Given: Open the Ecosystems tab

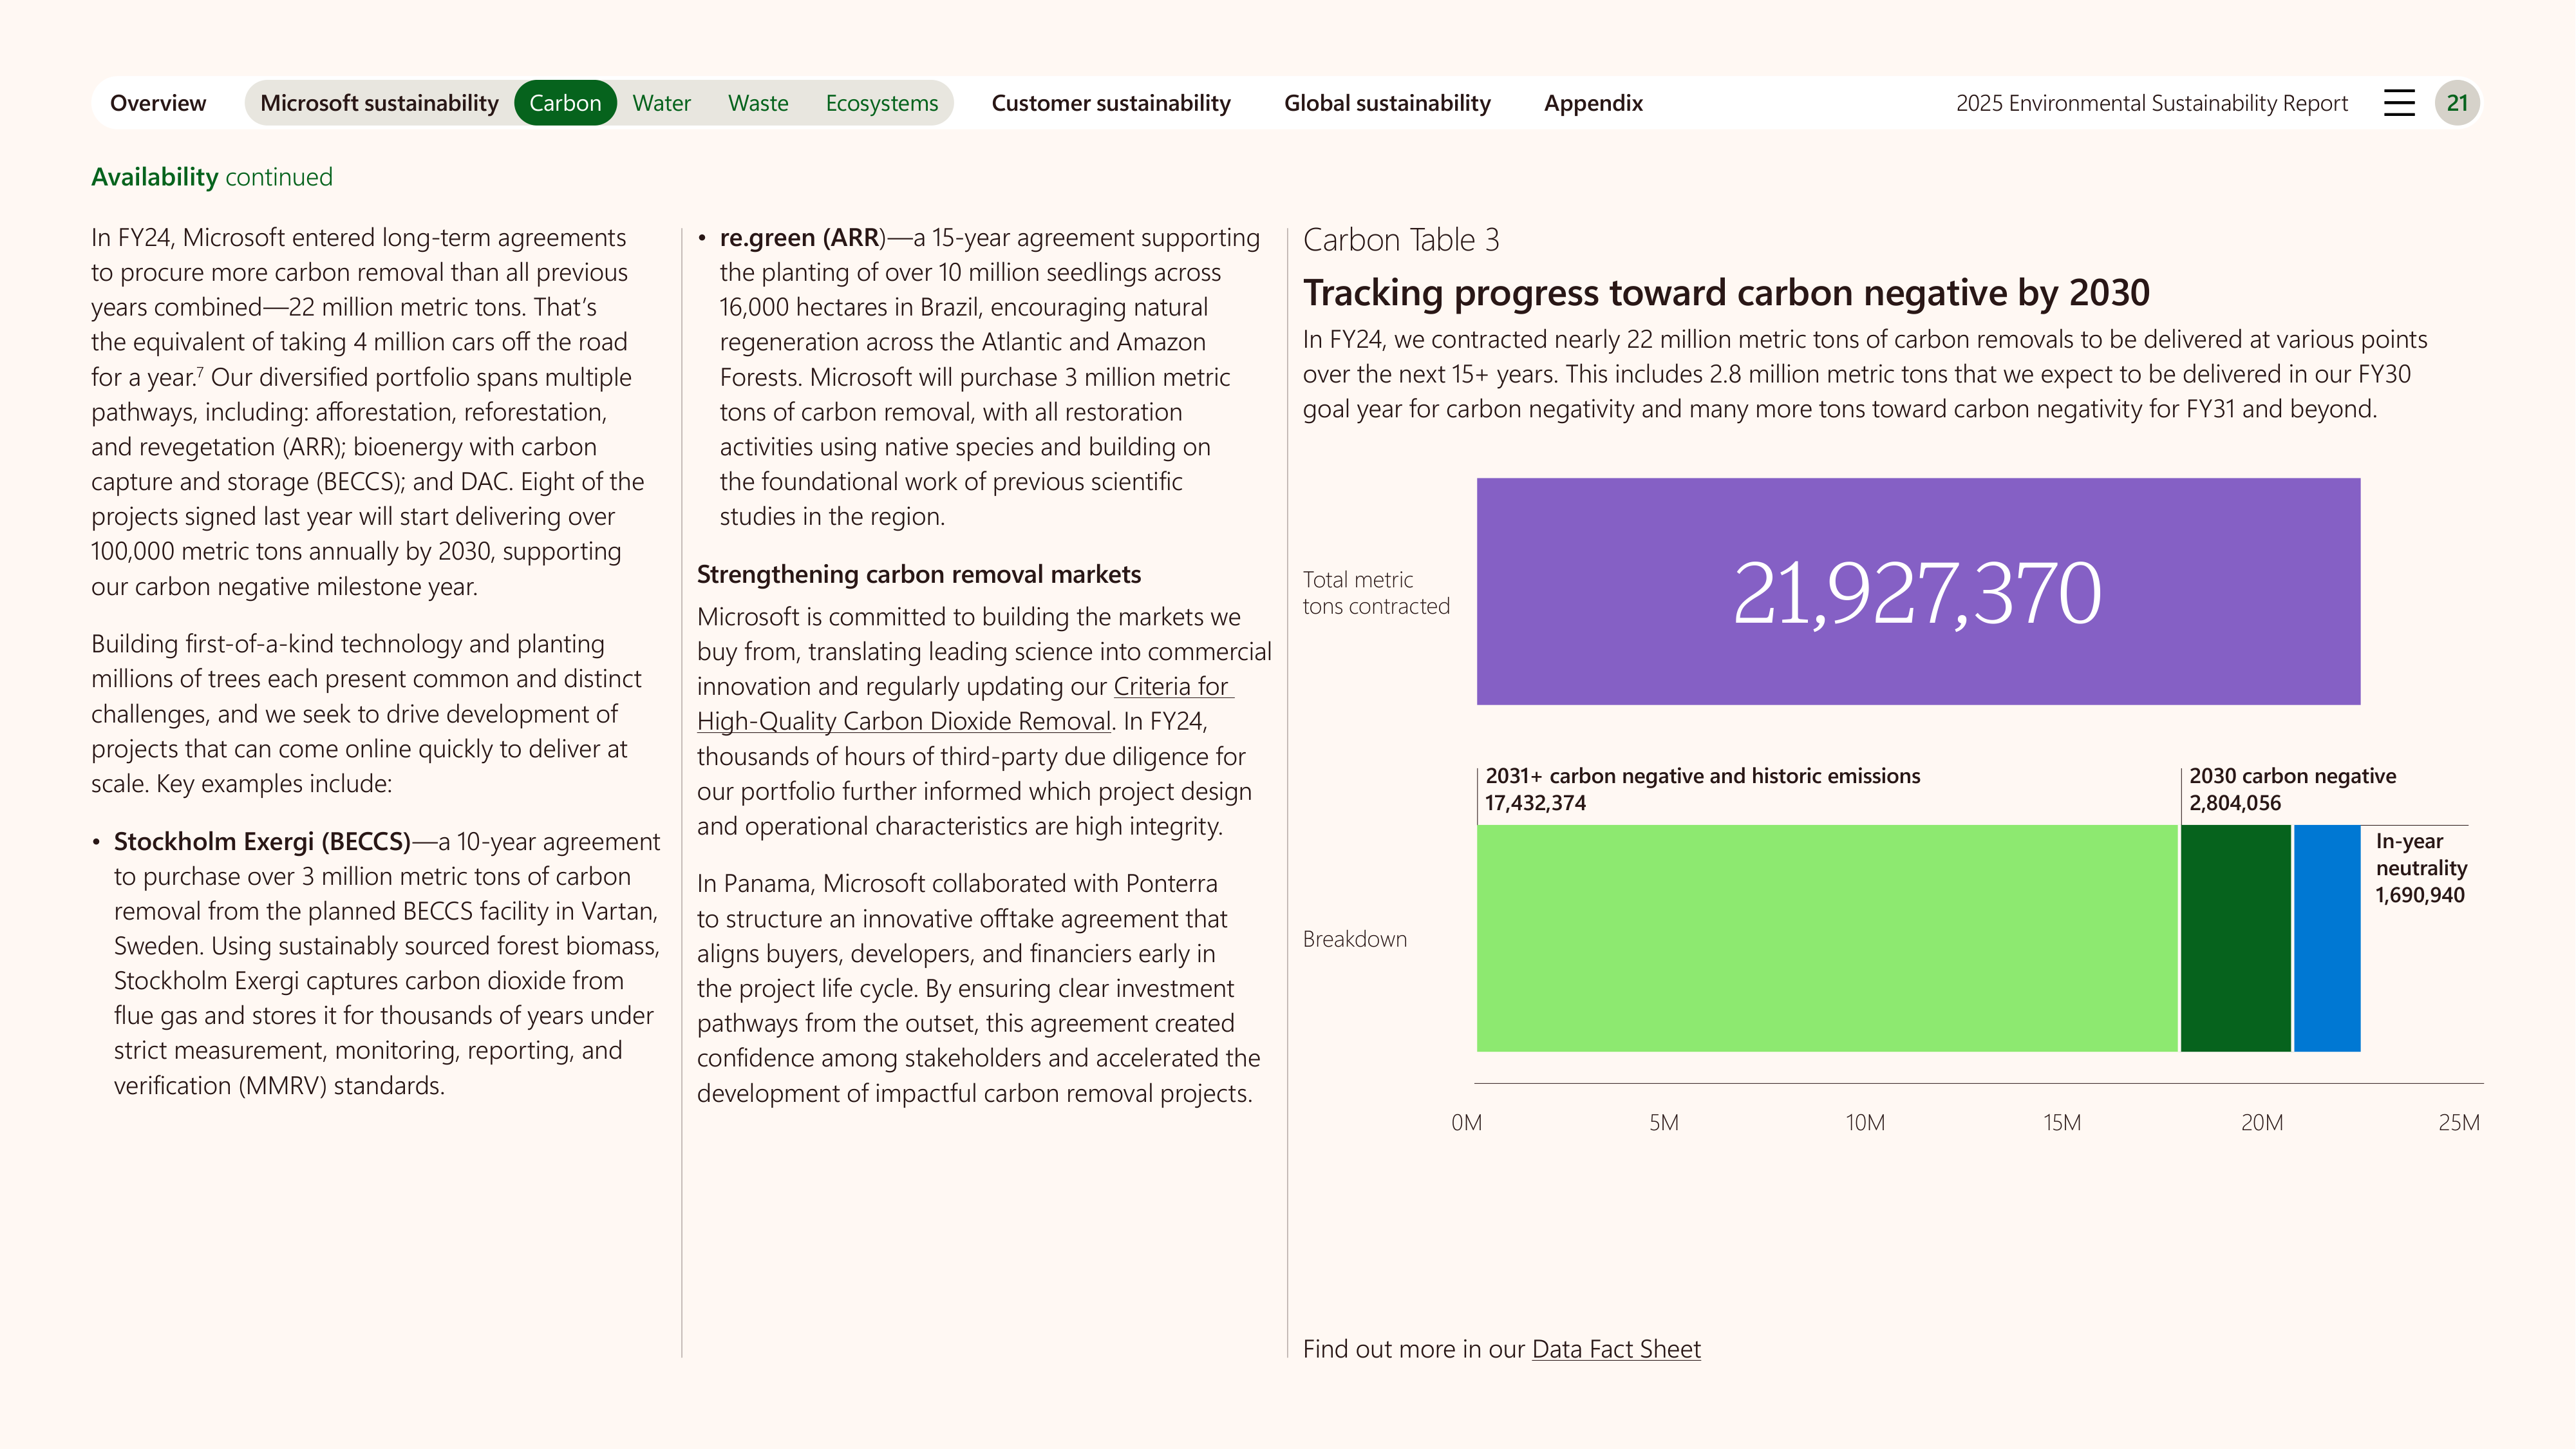Looking at the screenshot, I should point(882,103).
